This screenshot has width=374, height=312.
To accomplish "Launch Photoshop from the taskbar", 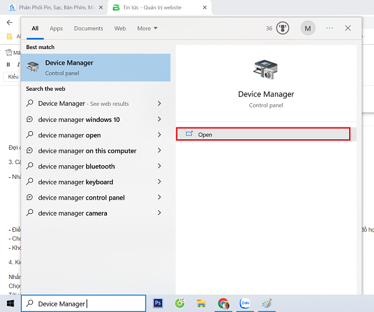I will 158,303.
